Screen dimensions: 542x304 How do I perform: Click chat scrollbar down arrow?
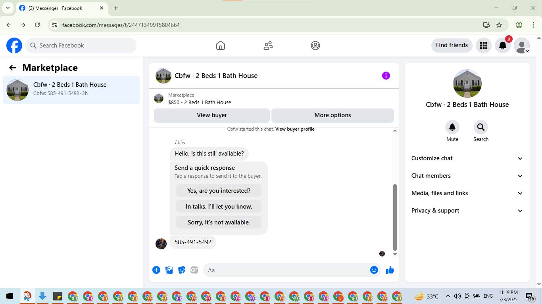tap(395, 254)
